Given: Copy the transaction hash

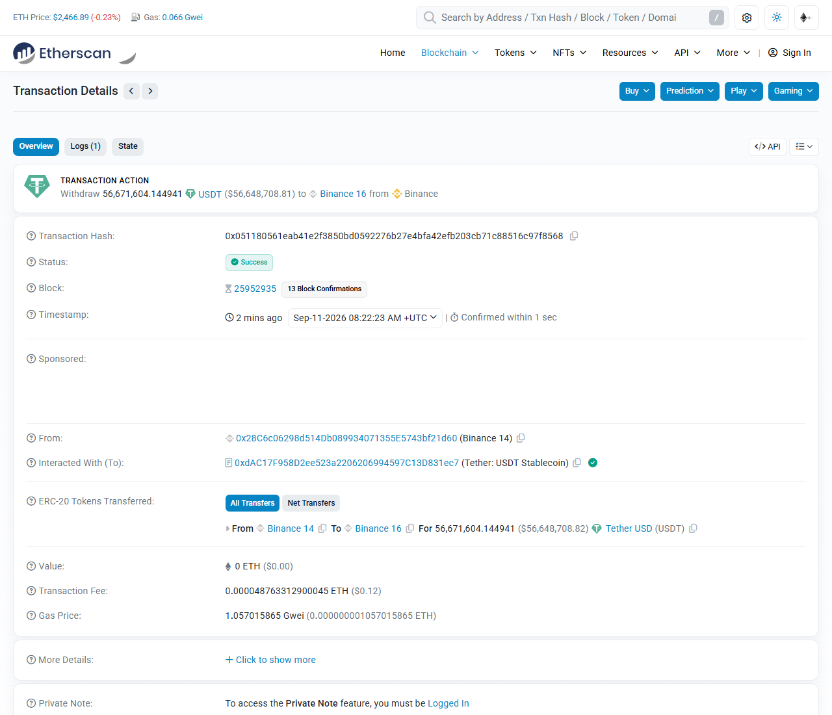Looking at the screenshot, I should 574,236.
